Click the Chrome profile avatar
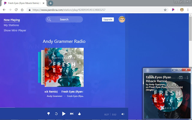Screen dimensions: 192x120 coord(182,10)
